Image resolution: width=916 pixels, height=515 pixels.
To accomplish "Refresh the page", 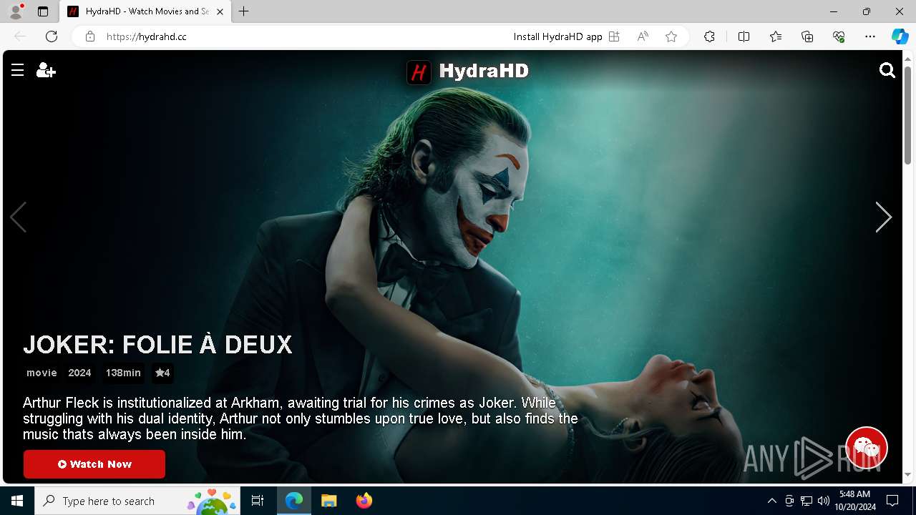I will (52, 36).
